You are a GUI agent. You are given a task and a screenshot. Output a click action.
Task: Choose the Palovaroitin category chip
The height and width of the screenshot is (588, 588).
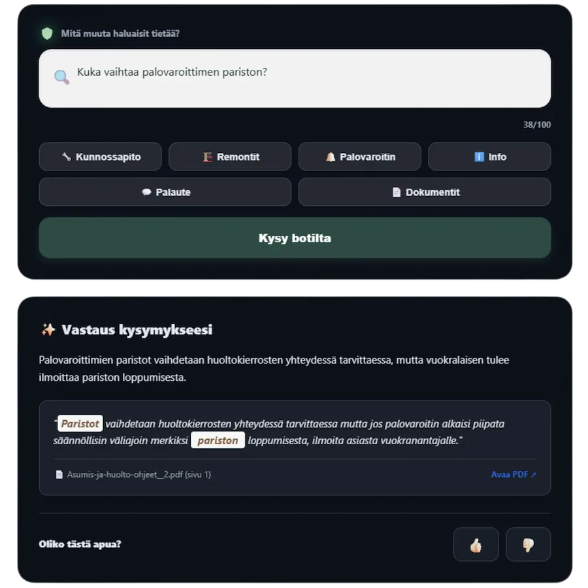(x=360, y=157)
